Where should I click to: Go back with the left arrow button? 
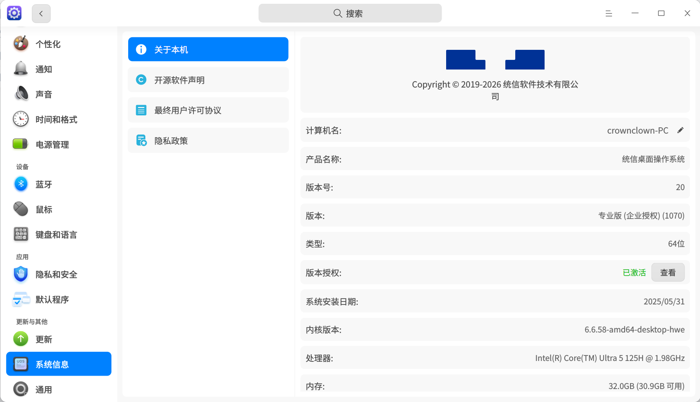[41, 13]
